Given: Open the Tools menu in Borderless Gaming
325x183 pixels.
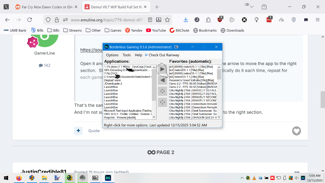Looking at the screenshot, I should [x=126, y=55].
